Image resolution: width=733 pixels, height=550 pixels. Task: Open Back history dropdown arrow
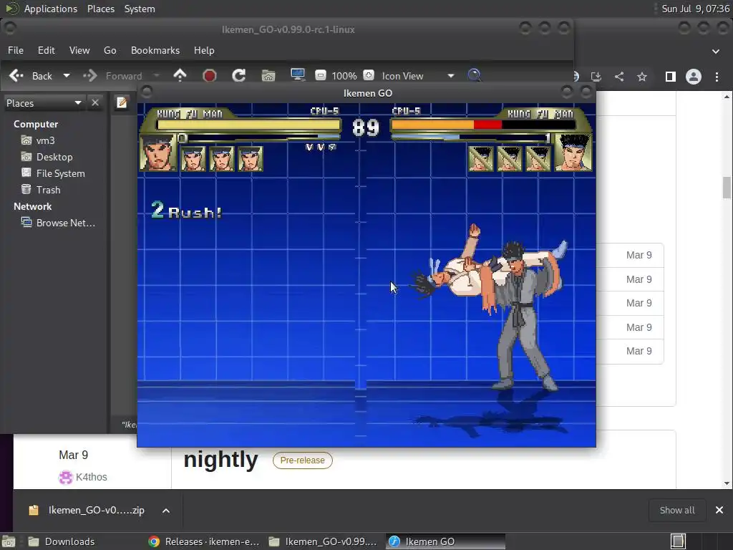pos(67,76)
